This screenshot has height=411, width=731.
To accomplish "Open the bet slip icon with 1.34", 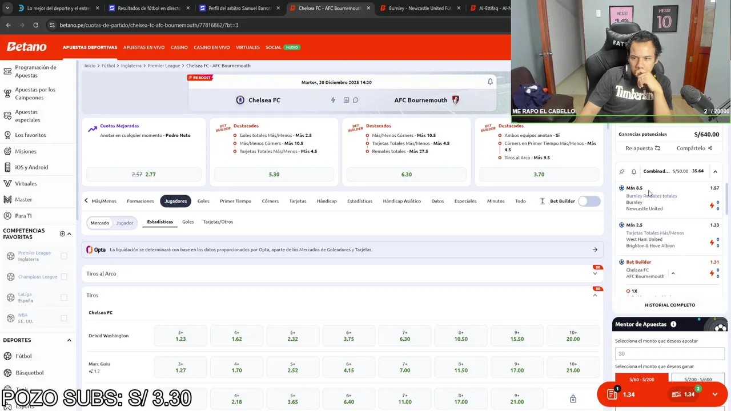I will tap(612, 394).
